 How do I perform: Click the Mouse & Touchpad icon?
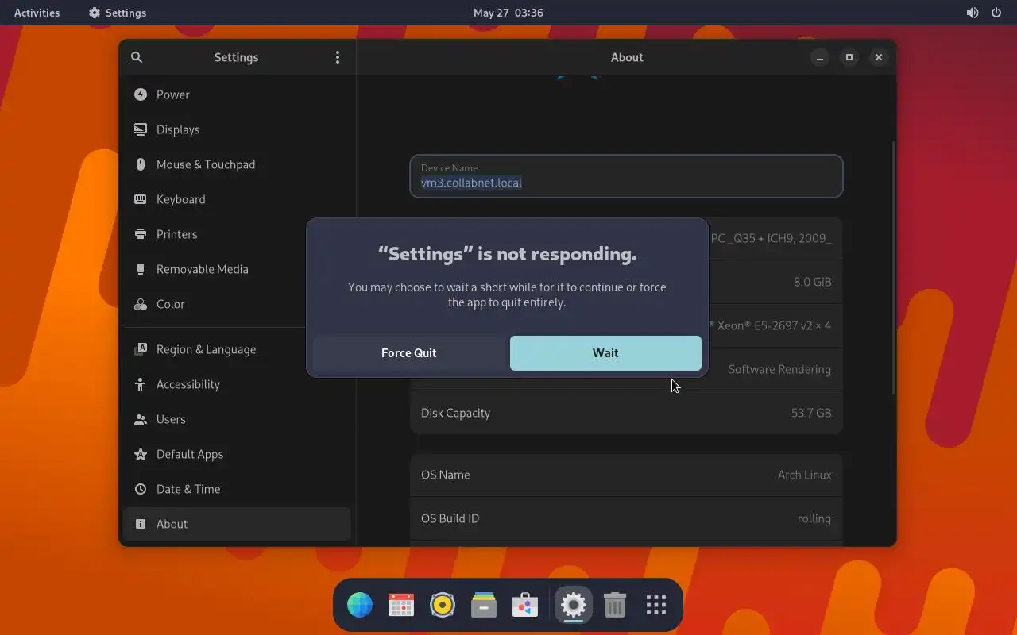point(141,164)
